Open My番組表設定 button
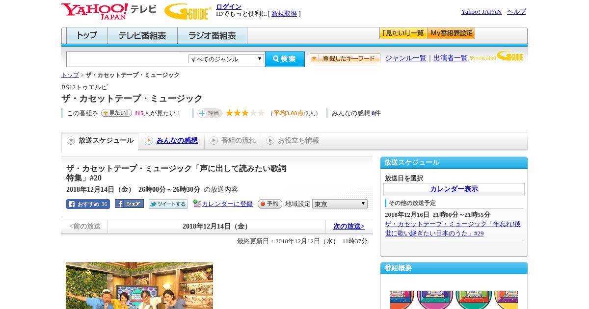Image resolution: width=589 pixels, height=309 pixels. tap(451, 33)
